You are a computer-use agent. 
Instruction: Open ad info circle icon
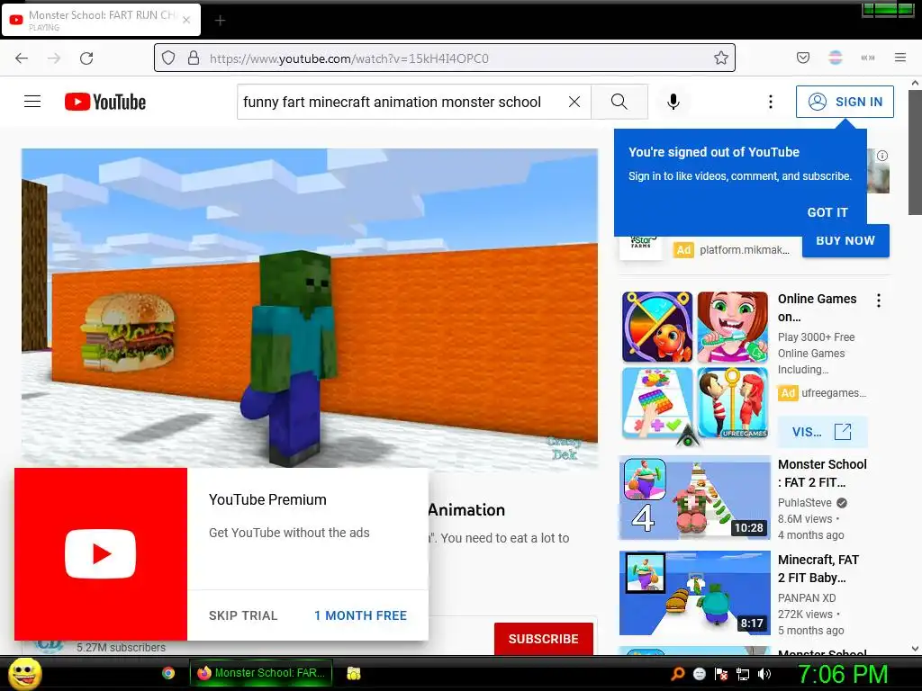[x=882, y=156]
